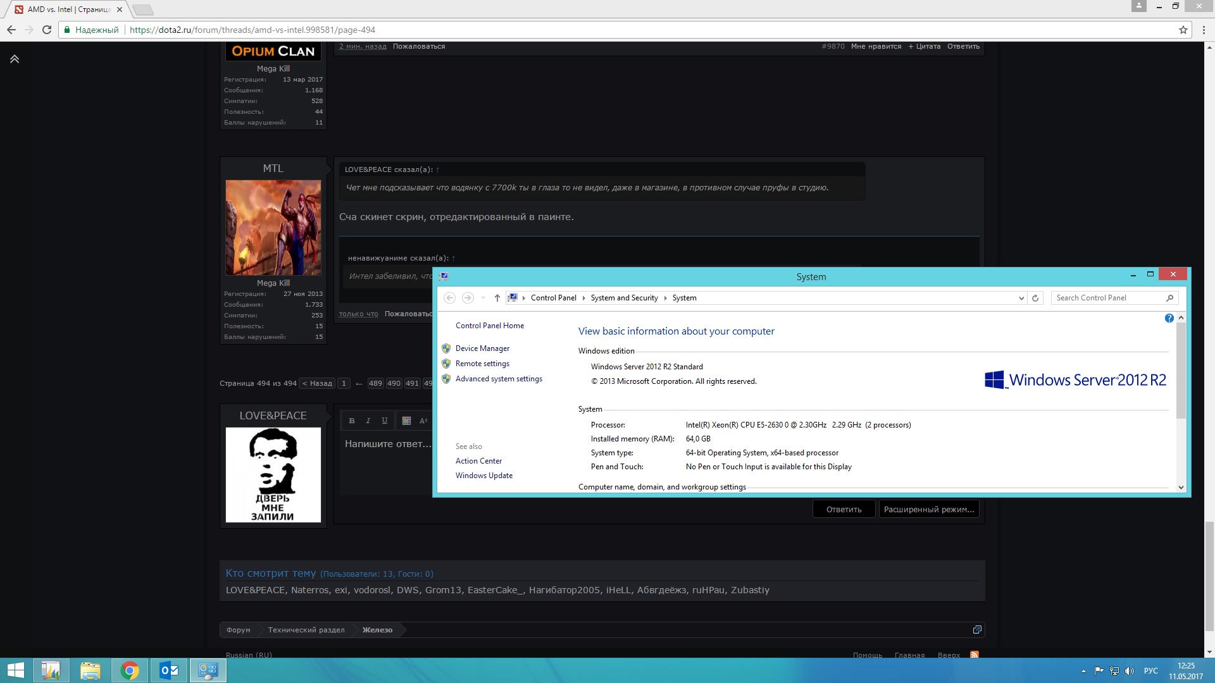Click the Windows Server 2012 R2 logo

1074,380
